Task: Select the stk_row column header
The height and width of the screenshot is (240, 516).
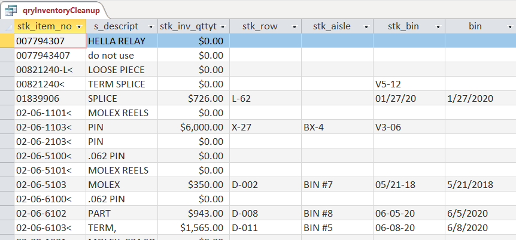Action: pyautogui.click(x=259, y=26)
